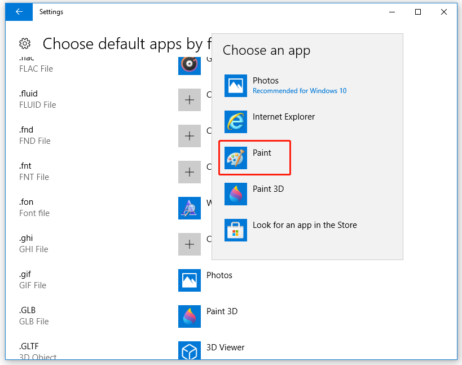Click GHI File description text
This screenshot has width=462, height=365.
click(34, 249)
